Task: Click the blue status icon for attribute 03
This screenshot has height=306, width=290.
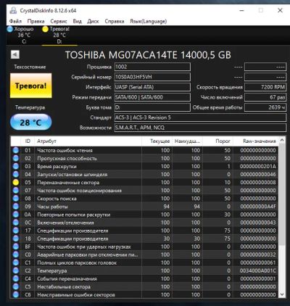Action: (x=16, y=166)
